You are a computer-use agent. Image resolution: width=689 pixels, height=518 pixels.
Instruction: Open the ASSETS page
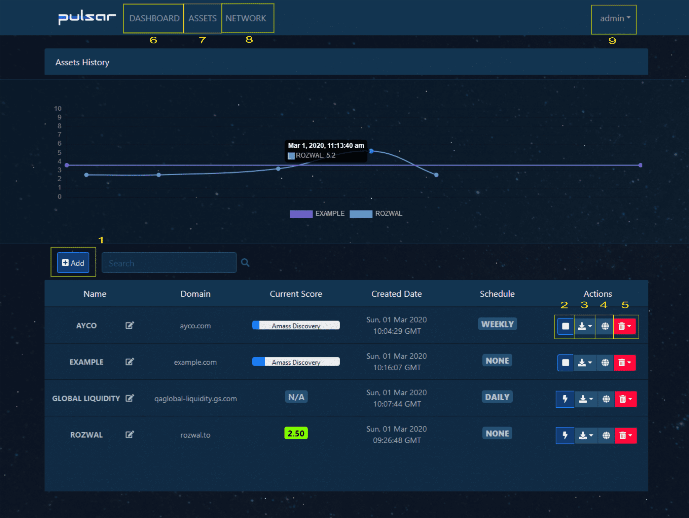pyautogui.click(x=203, y=18)
